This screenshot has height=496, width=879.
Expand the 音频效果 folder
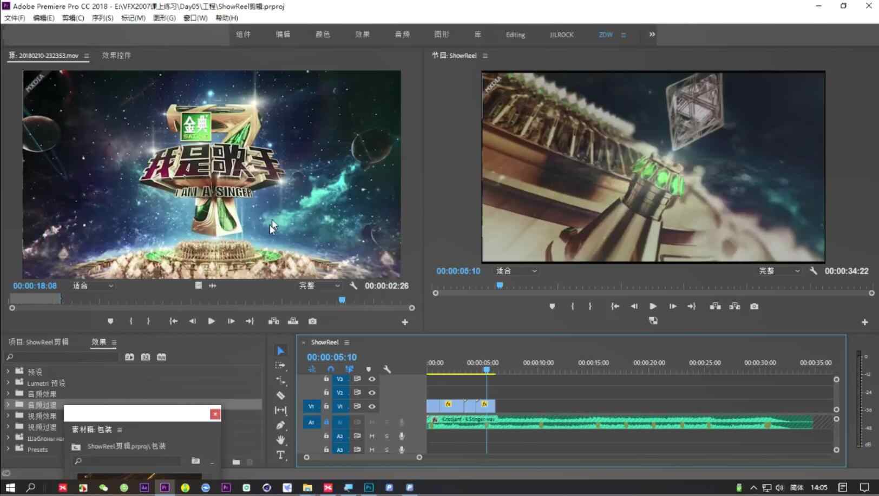click(8, 394)
